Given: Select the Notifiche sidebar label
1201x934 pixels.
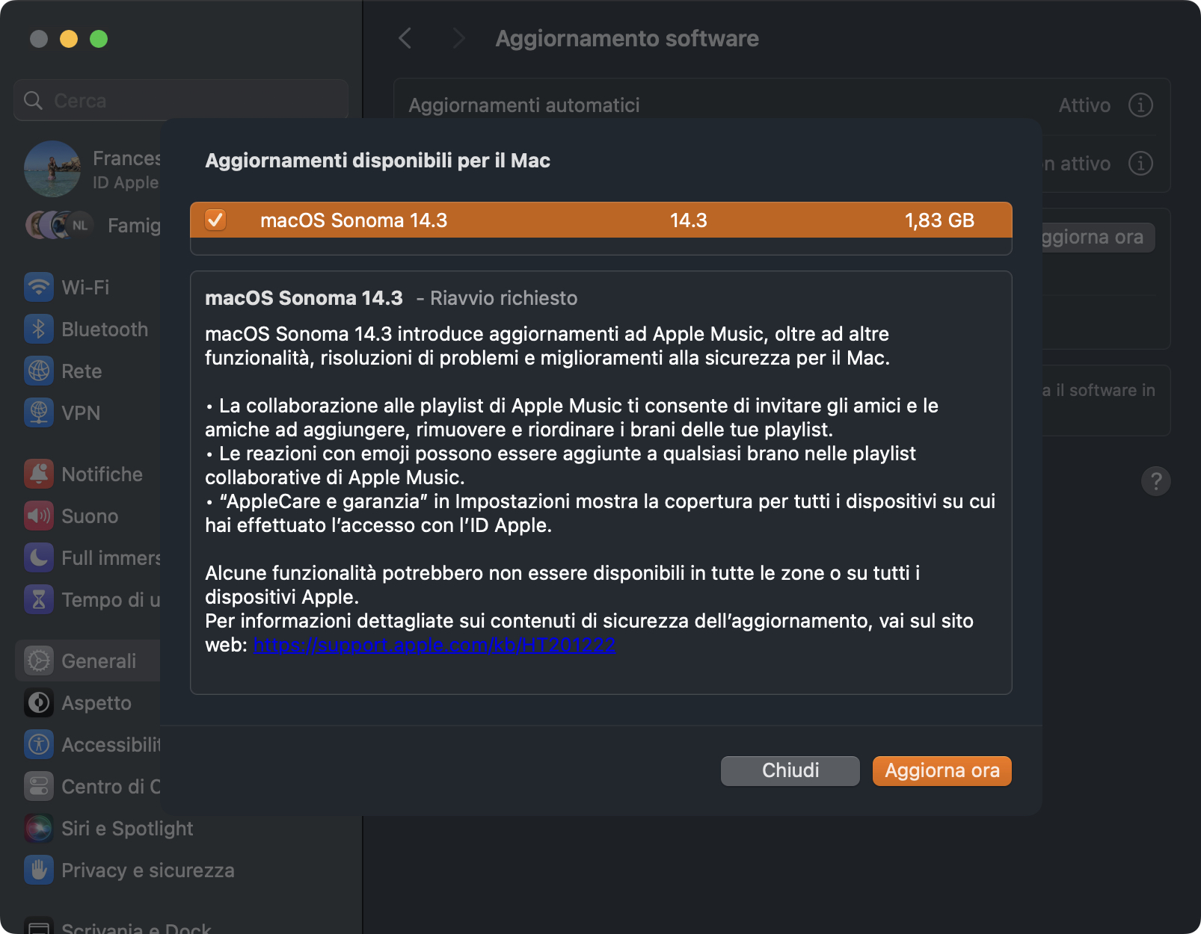Looking at the screenshot, I should [x=102, y=474].
